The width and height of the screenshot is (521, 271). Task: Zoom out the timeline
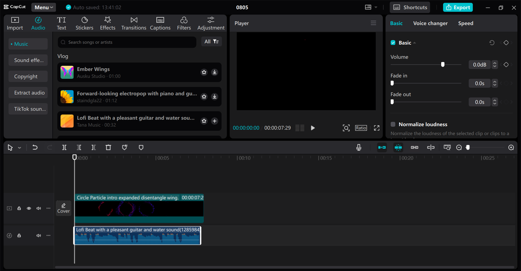(x=459, y=147)
